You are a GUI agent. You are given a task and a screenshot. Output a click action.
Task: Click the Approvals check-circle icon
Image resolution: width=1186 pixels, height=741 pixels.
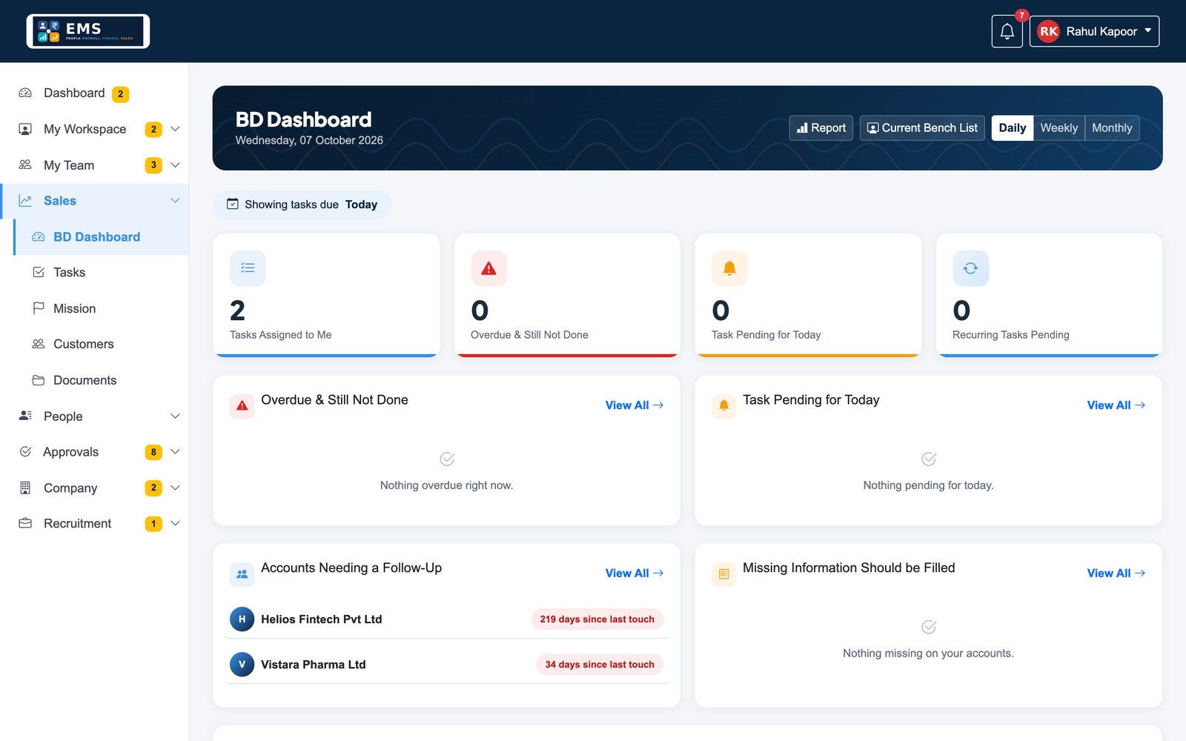25,451
